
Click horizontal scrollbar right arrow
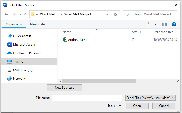[x=178, y=81]
